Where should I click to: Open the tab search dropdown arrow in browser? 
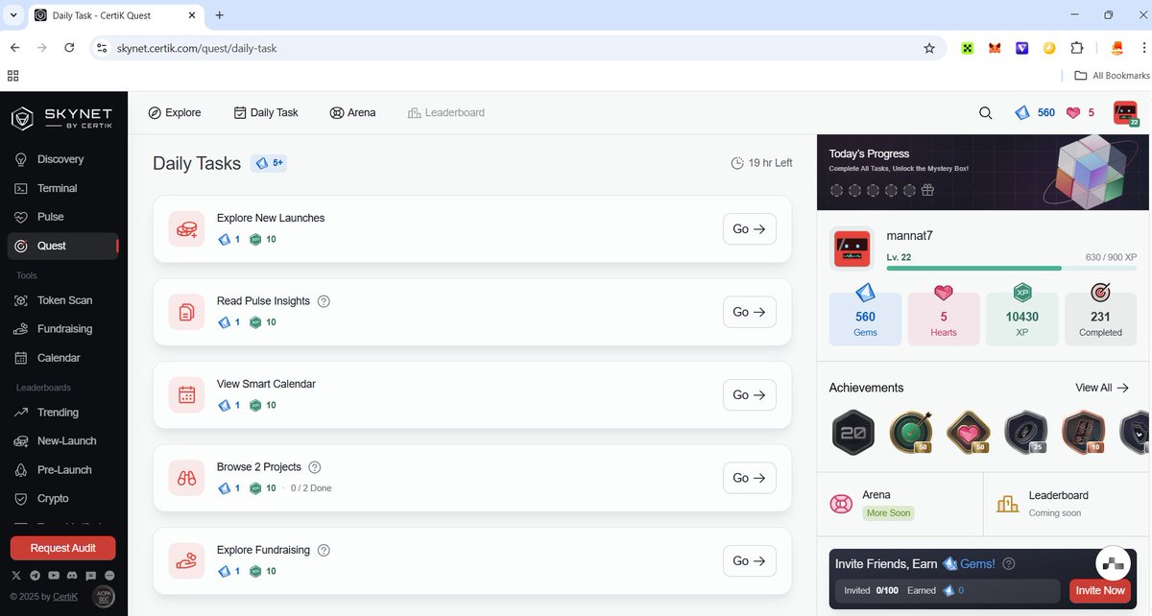(13, 15)
